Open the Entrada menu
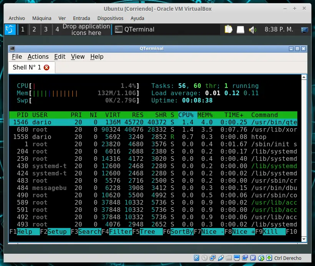 [81, 18]
